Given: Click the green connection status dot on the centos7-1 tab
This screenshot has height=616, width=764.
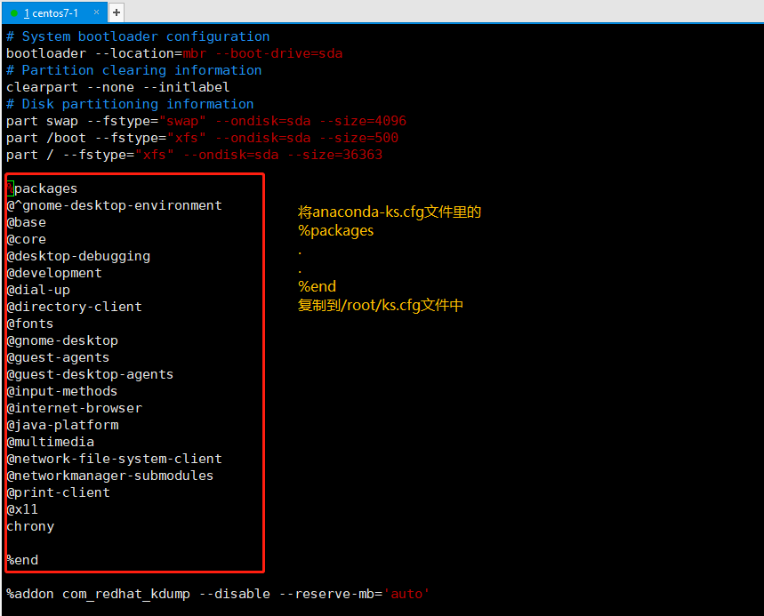Looking at the screenshot, I should 14,13.
